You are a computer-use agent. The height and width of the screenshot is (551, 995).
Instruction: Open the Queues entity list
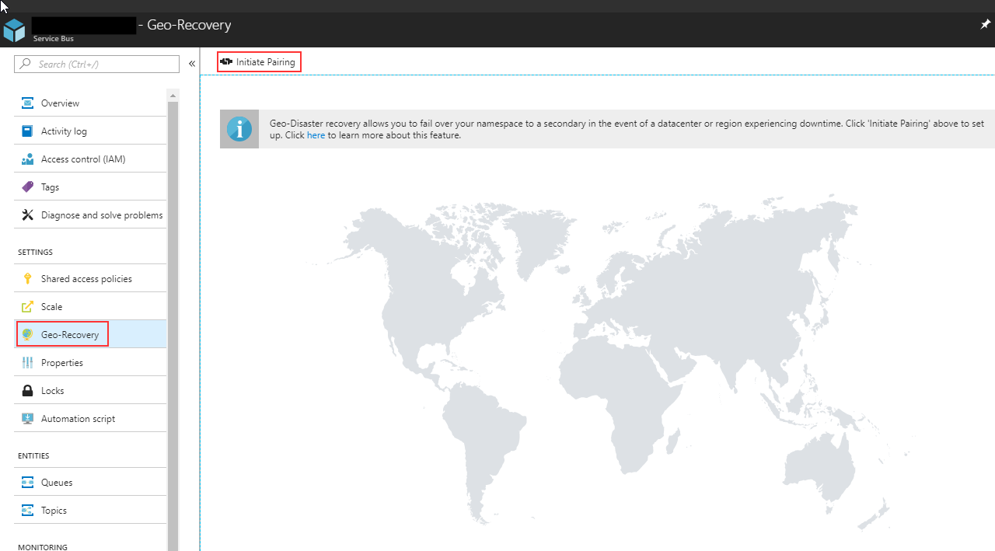click(90, 482)
